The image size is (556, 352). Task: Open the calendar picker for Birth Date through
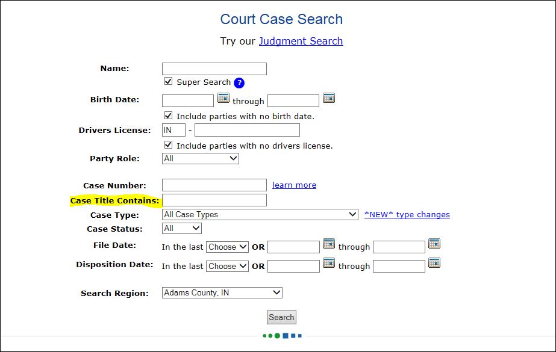329,97
